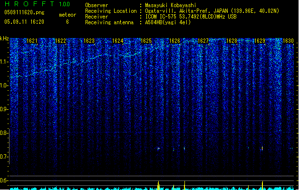The width and height of the screenshot is (299, 190).
Task: Click the observer name Masayuki Kobayashi
Action: tap(170, 5)
